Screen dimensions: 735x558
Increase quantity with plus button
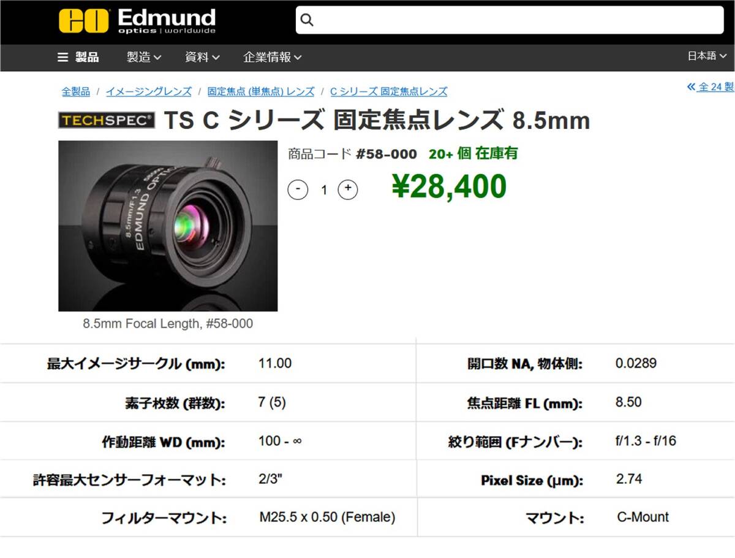348,189
